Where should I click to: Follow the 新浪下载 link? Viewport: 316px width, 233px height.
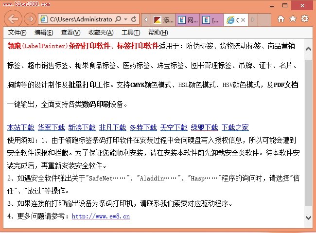(82, 127)
